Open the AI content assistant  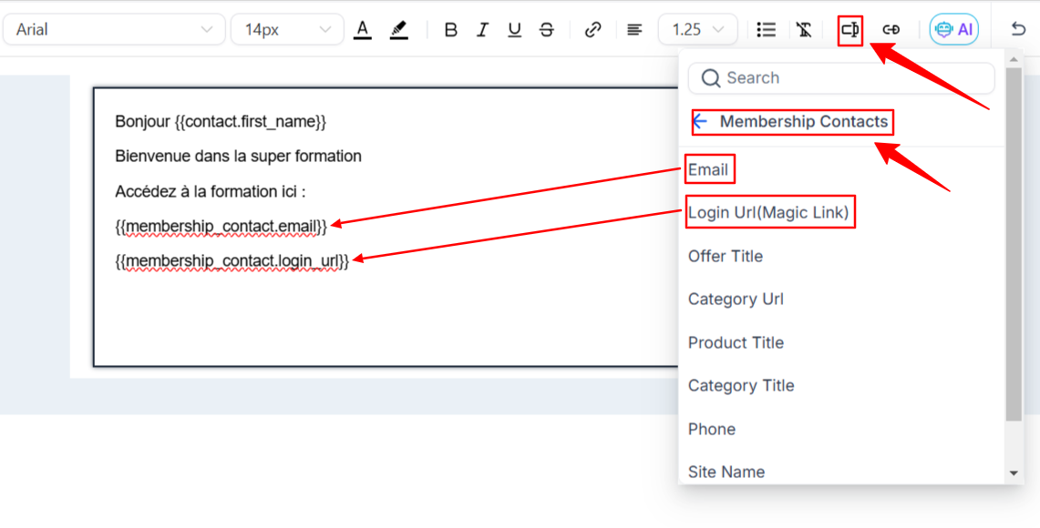pyautogui.click(x=953, y=30)
